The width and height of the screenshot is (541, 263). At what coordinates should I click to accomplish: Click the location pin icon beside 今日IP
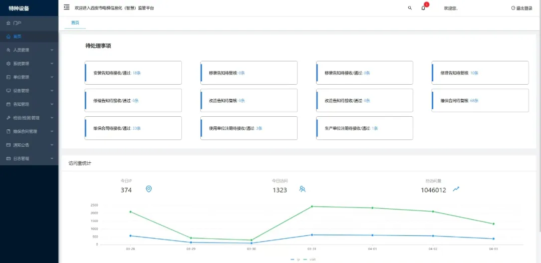coord(149,189)
